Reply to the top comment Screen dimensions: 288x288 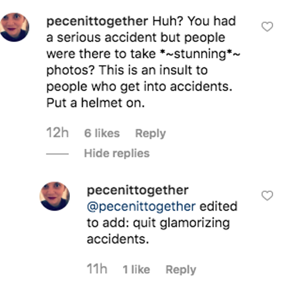coord(150,134)
